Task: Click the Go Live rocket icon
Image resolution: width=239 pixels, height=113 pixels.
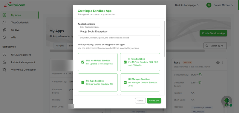Action: click(4, 30)
